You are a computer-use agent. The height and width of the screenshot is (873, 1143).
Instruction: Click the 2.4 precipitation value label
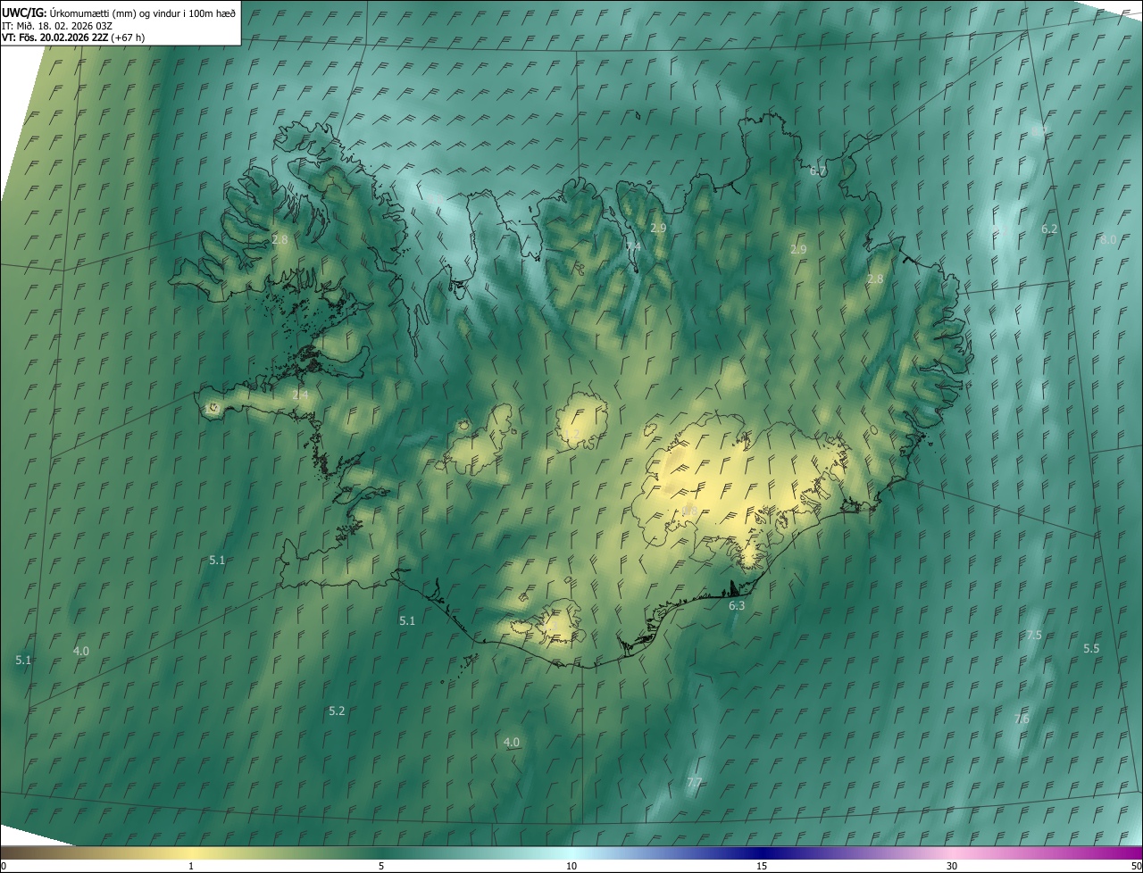(300, 395)
